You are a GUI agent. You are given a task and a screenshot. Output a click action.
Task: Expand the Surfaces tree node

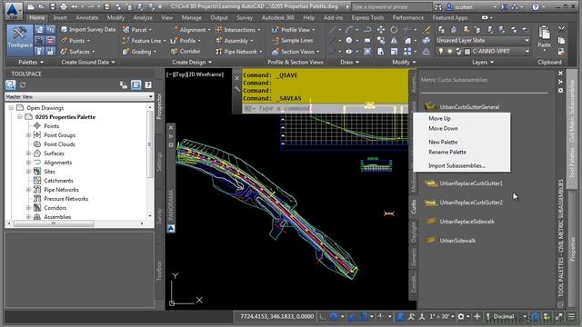pos(28,154)
